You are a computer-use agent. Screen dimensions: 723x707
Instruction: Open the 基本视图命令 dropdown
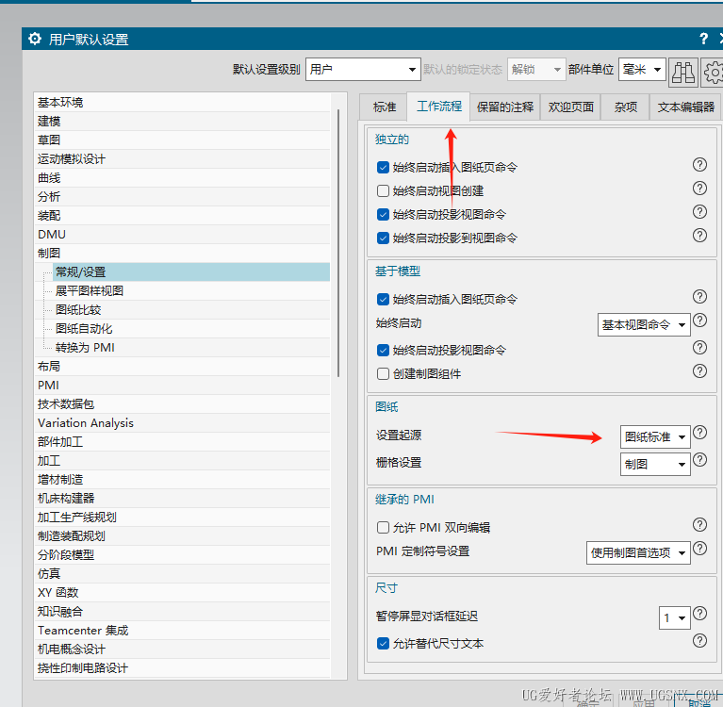(x=644, y=324)
